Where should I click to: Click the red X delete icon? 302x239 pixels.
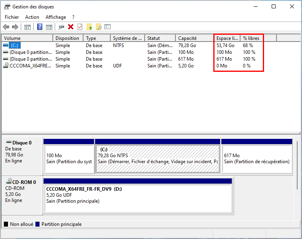pyautogui.click(x=71, y=27)
